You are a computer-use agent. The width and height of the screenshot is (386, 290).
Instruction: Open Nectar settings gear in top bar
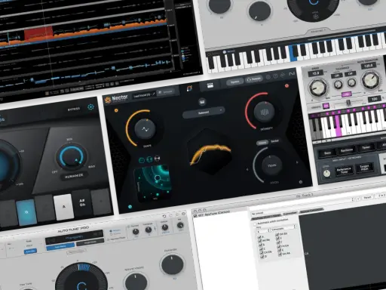[x=268, y=77]
